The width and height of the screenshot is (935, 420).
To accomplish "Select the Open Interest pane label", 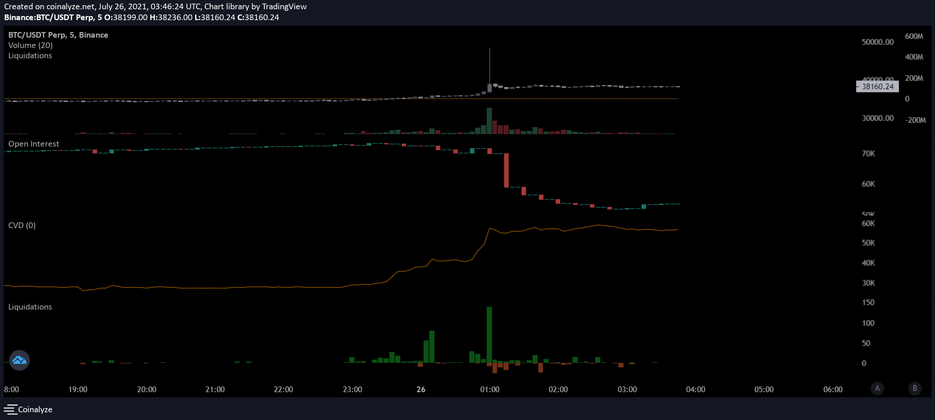I will 34,144.
